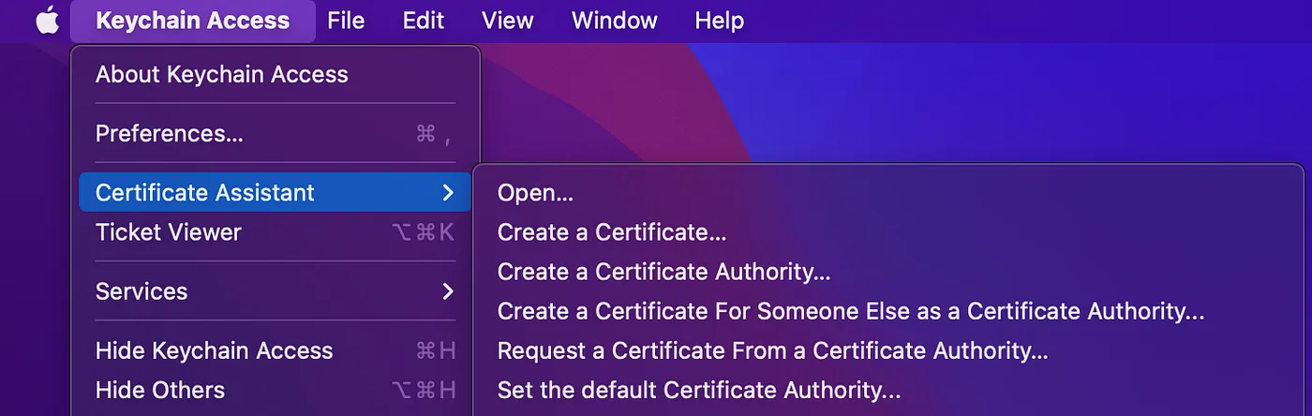Open Ticket Viewer menu entry
1312x416 pixels.
pos(276,232)
